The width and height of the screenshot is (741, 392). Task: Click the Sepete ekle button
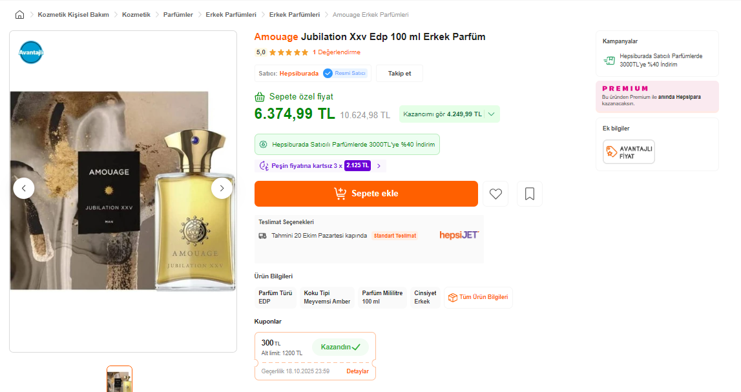[366, 194]
